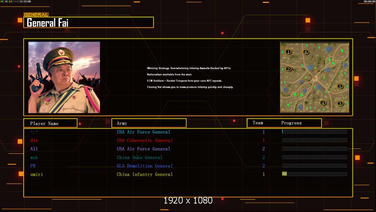Click the Winning Strategy description line
This screenshot has height=212, width=376.
coord(189,68)
